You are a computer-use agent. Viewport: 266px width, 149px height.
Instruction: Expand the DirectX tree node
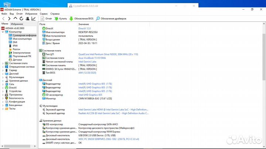tap(3, 88)
